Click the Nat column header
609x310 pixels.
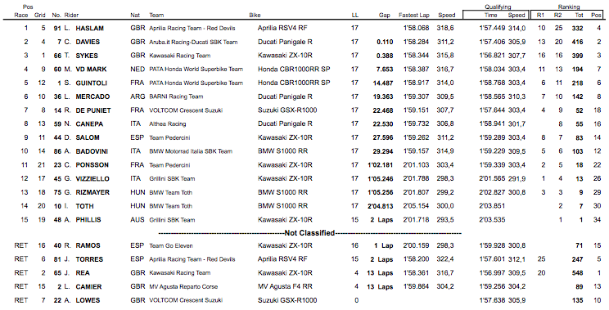(x=135, y=15)
